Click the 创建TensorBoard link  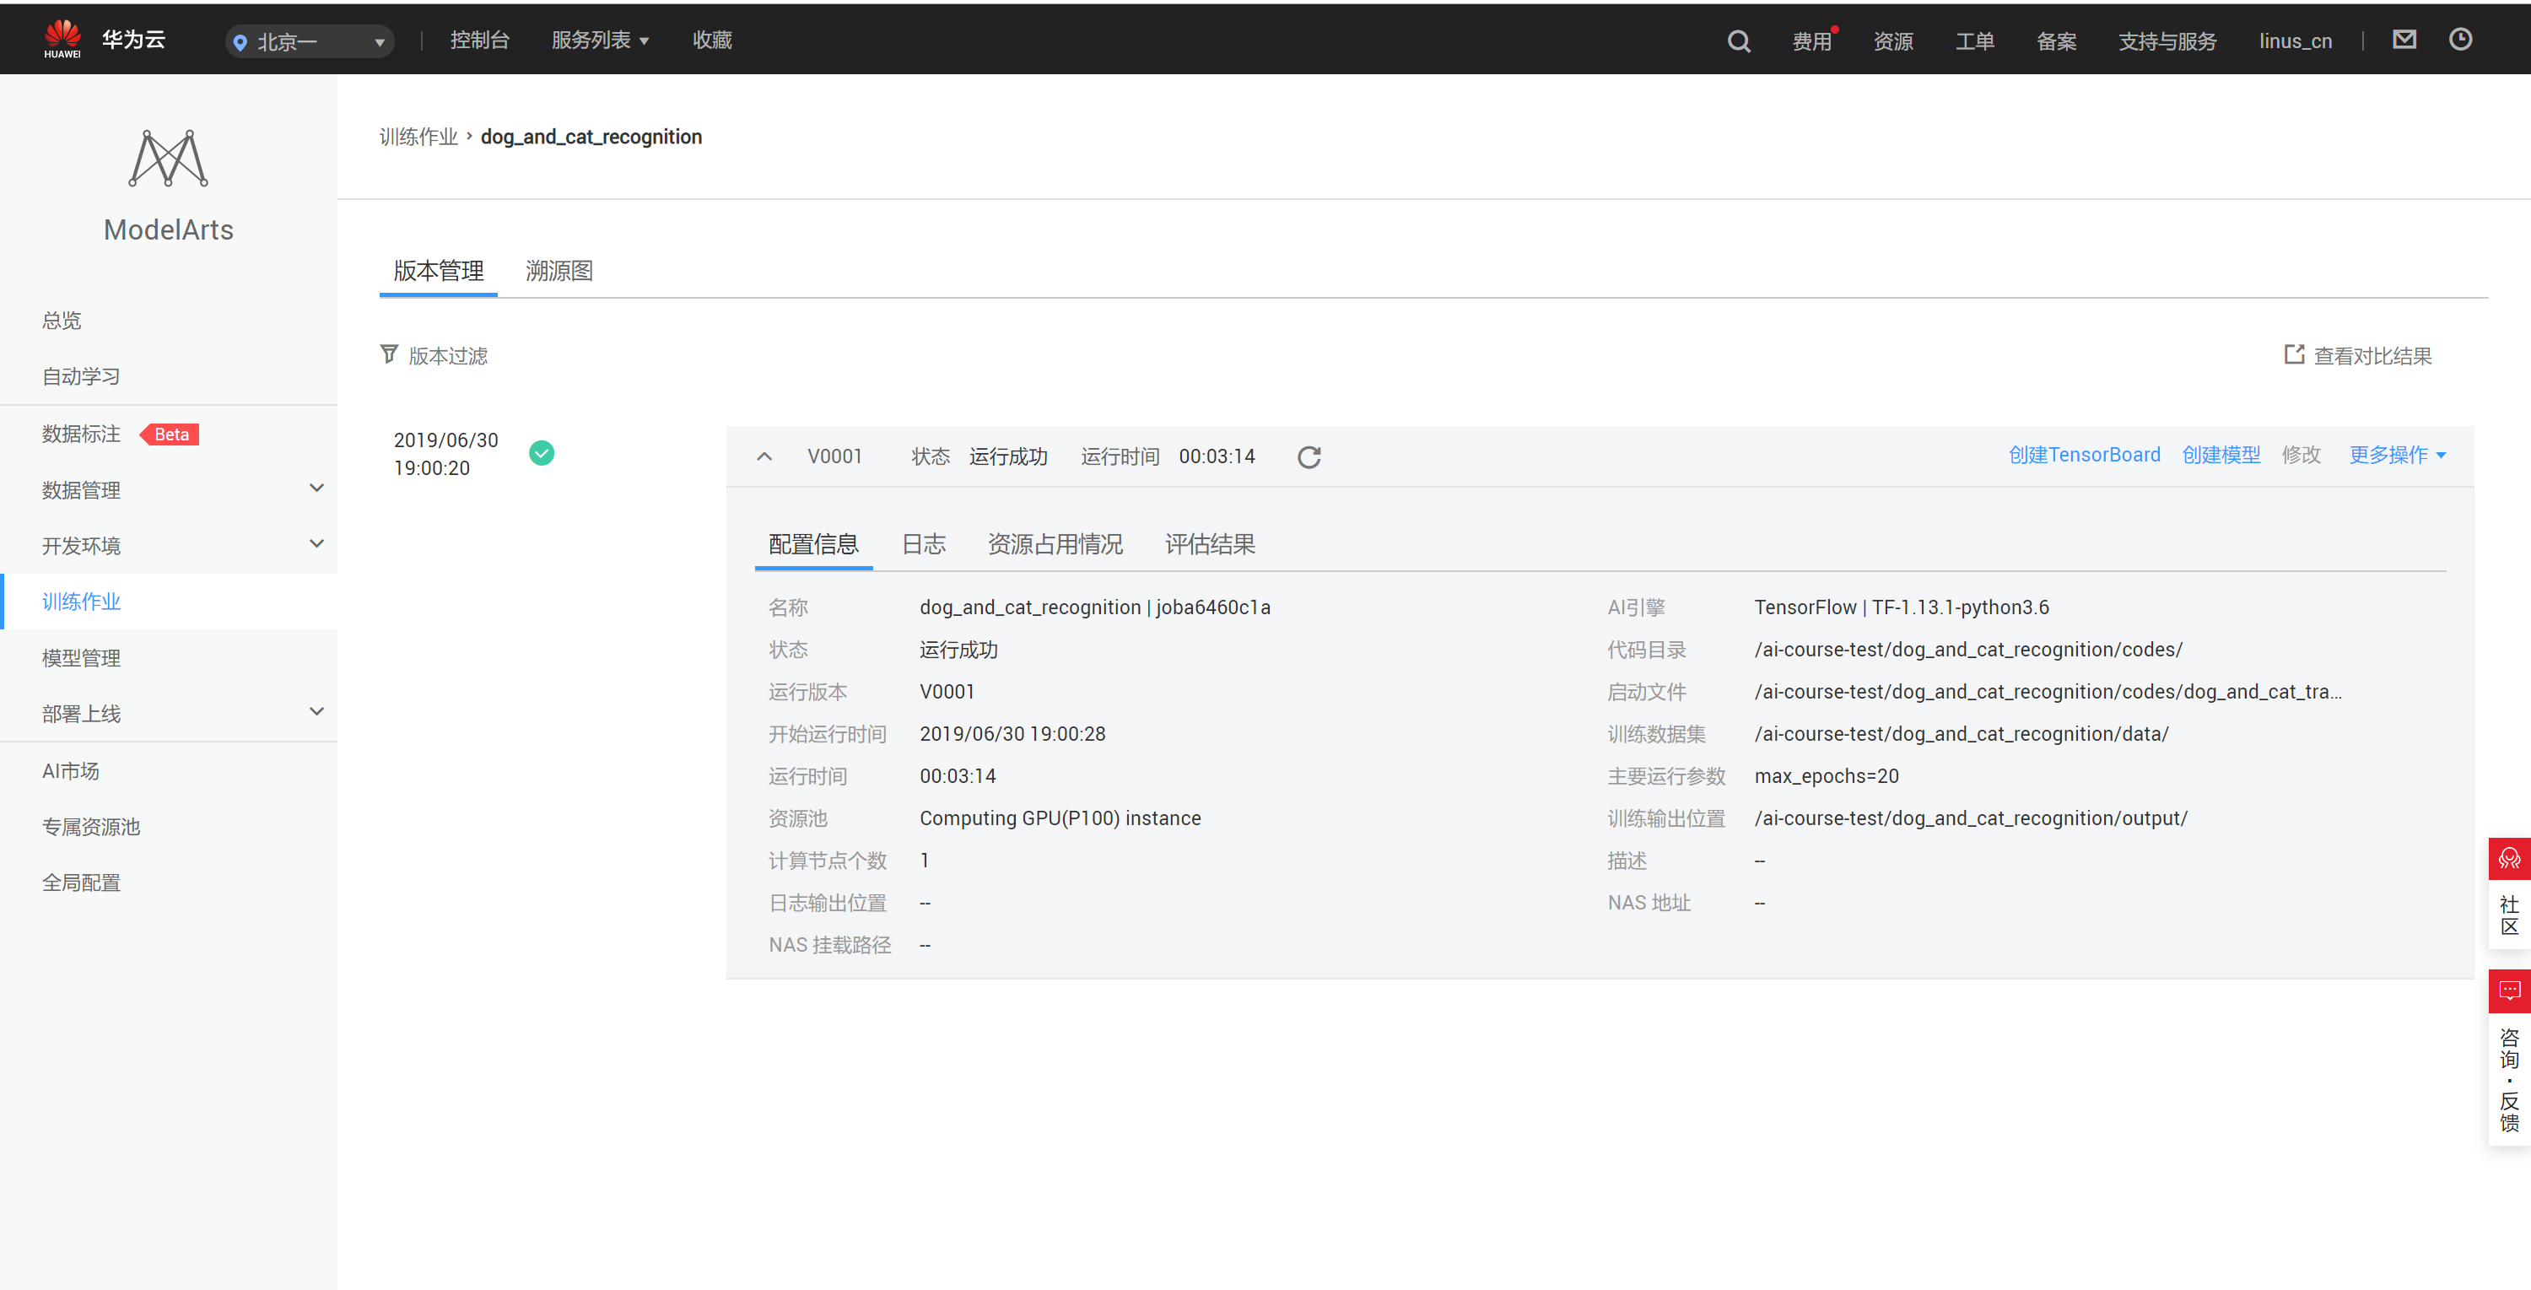(2084, 455)
